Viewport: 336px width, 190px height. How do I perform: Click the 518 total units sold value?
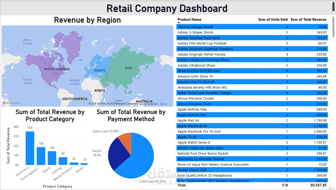point(285,185)
